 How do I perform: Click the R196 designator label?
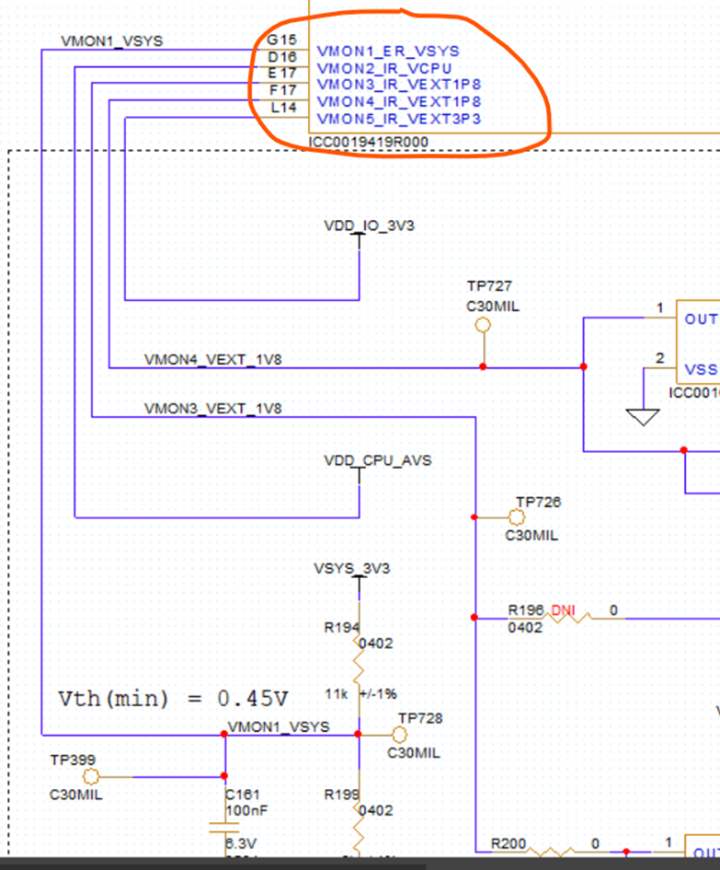(x=525, y=610)
